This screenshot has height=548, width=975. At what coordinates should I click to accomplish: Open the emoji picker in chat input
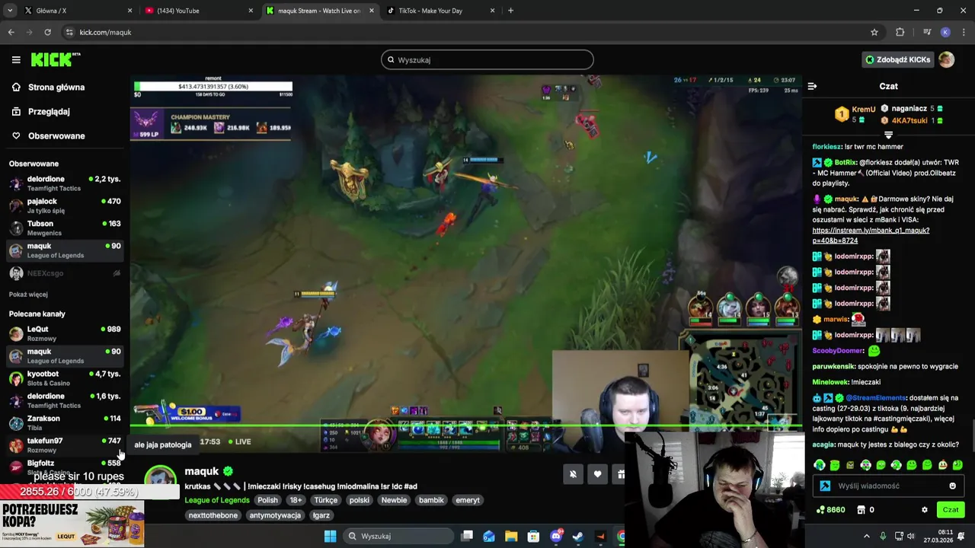point(952,486)
